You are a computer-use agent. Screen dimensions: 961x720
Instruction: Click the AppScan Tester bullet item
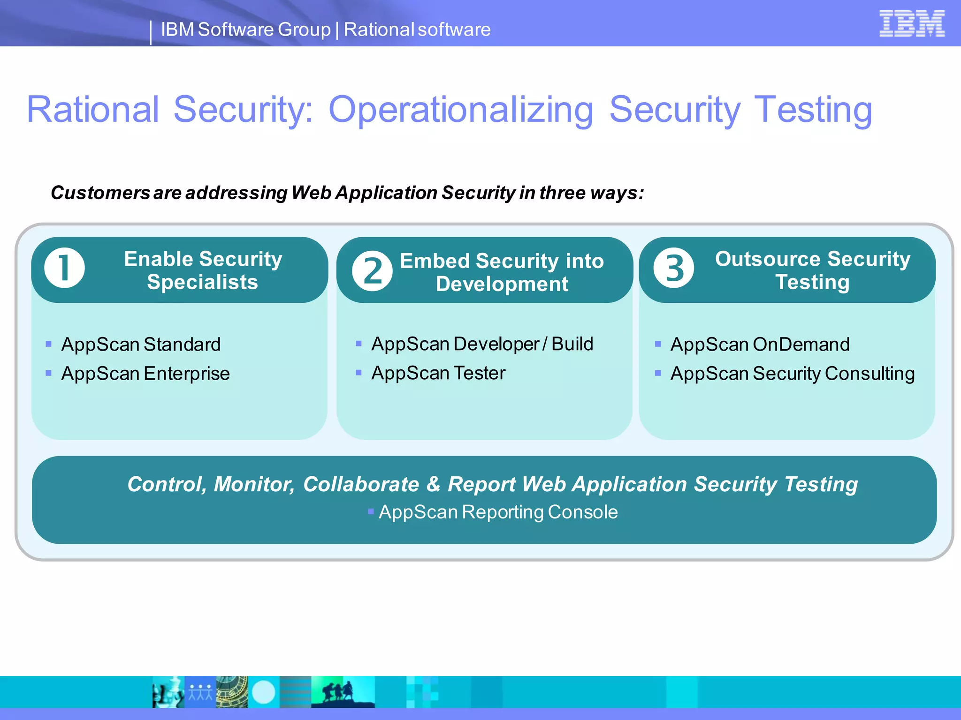[438, 373]
